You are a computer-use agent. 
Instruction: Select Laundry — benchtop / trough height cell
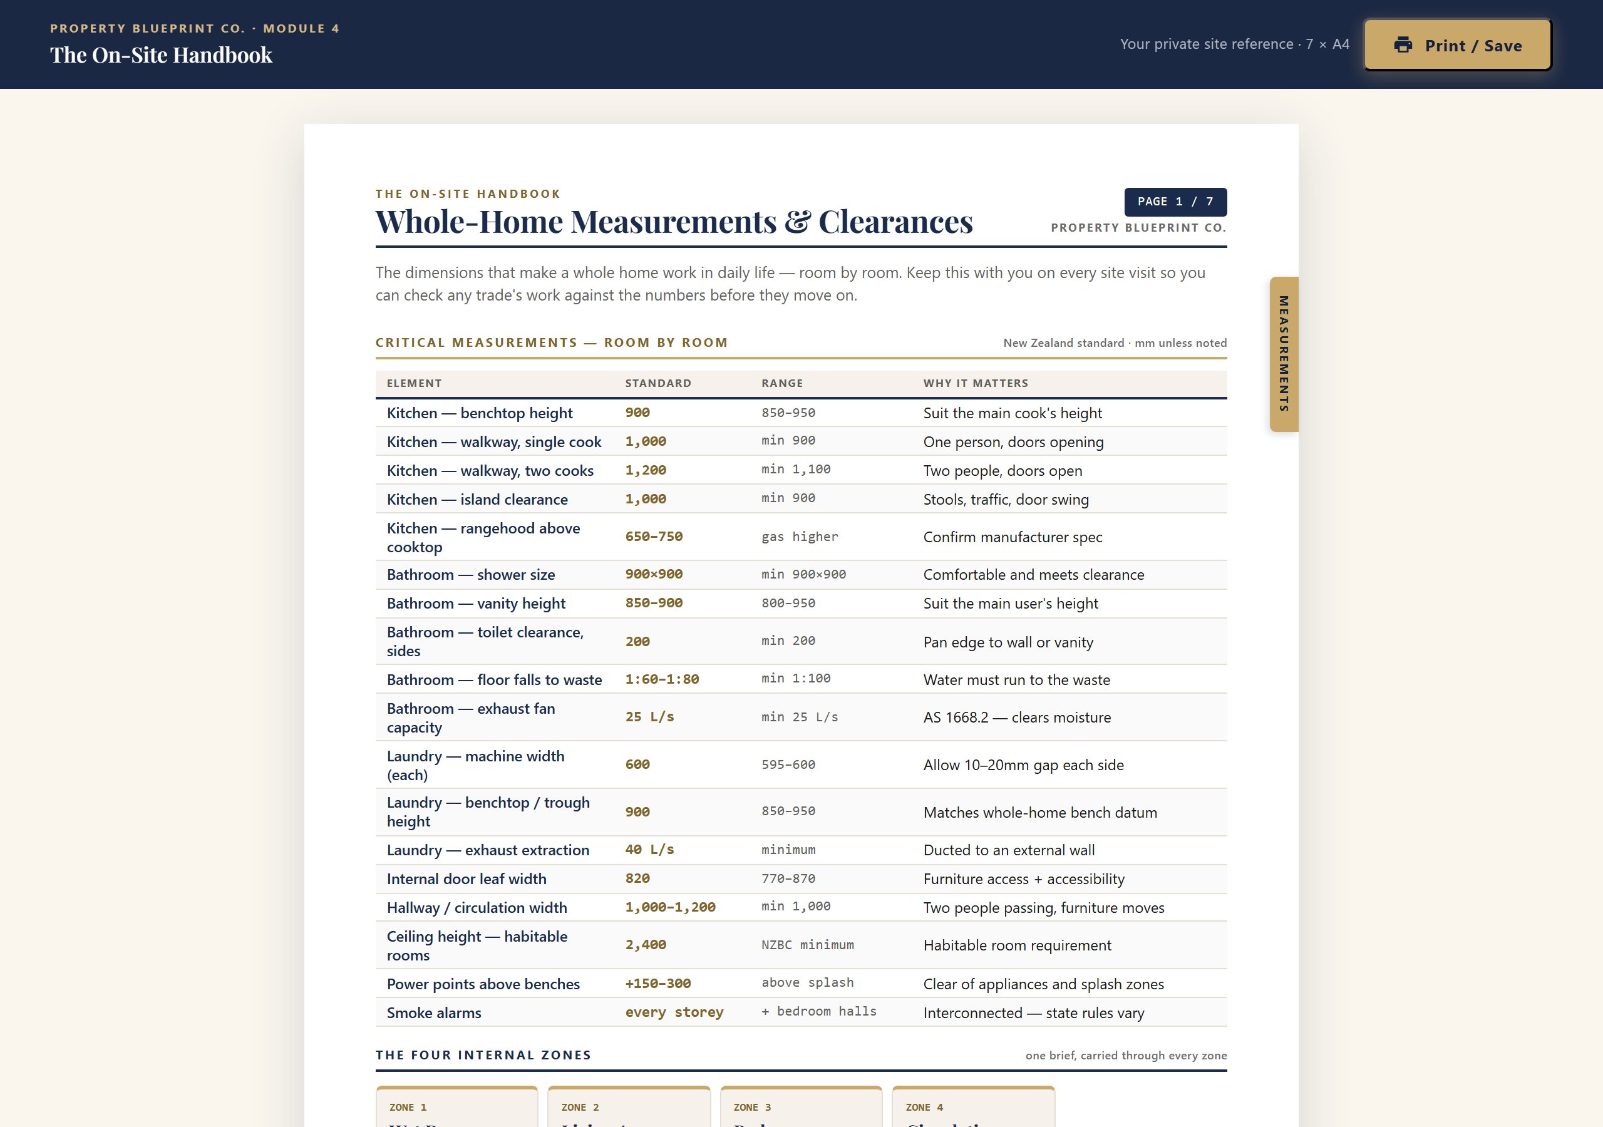tap(488, 812)
